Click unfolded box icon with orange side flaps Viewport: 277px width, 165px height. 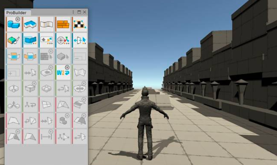(30, 56)
